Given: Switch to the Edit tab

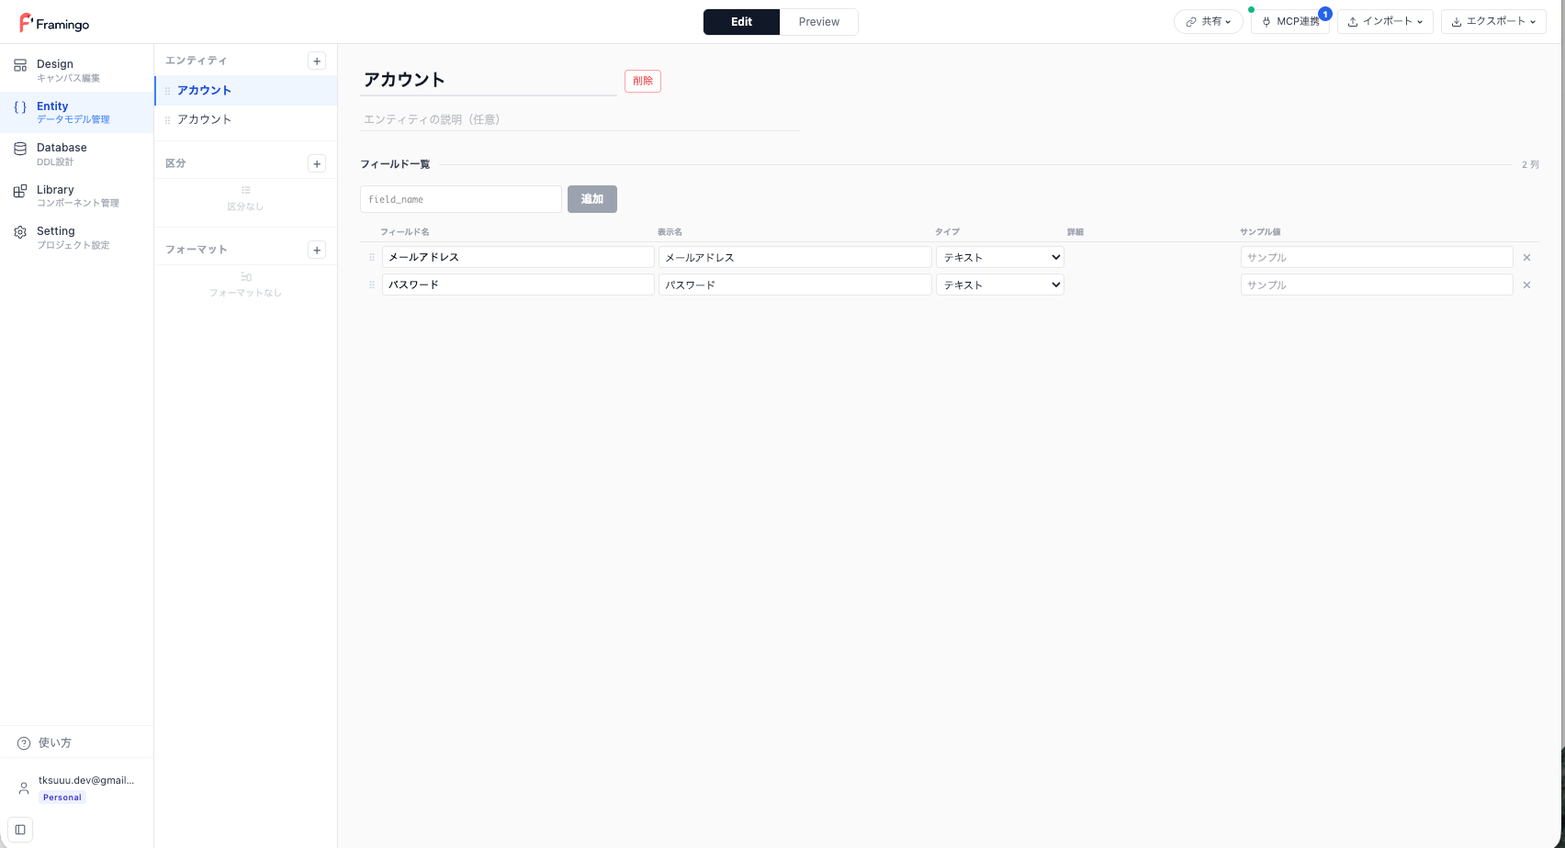Looking at the screenshot, I should pyautogui.click(x=741, y=22).
